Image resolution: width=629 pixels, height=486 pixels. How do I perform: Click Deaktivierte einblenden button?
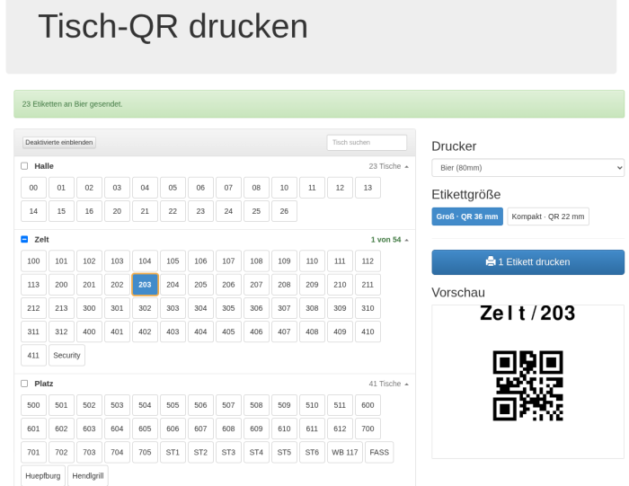point(59,142)
